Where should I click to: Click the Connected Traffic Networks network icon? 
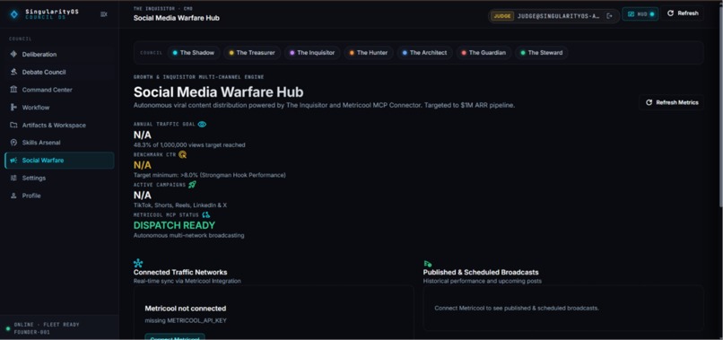[138, 264]
